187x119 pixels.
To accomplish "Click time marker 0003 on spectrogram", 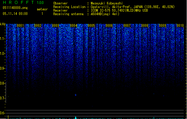I will (56, 26).
